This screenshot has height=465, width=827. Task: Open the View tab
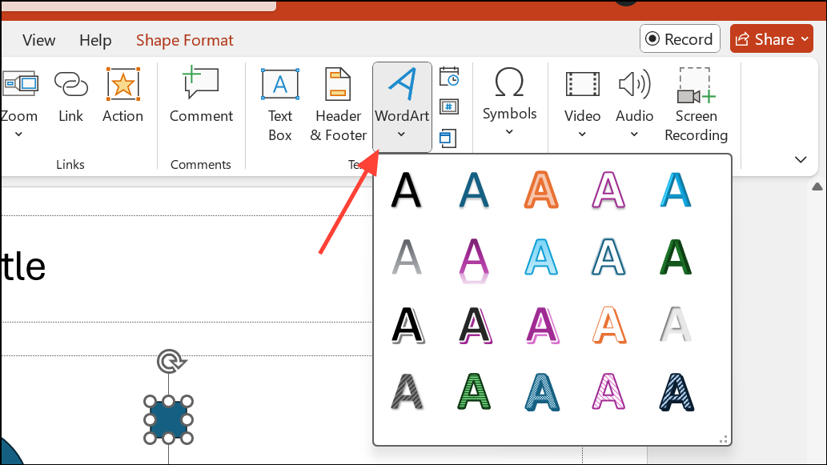click(x=38, y=39)
